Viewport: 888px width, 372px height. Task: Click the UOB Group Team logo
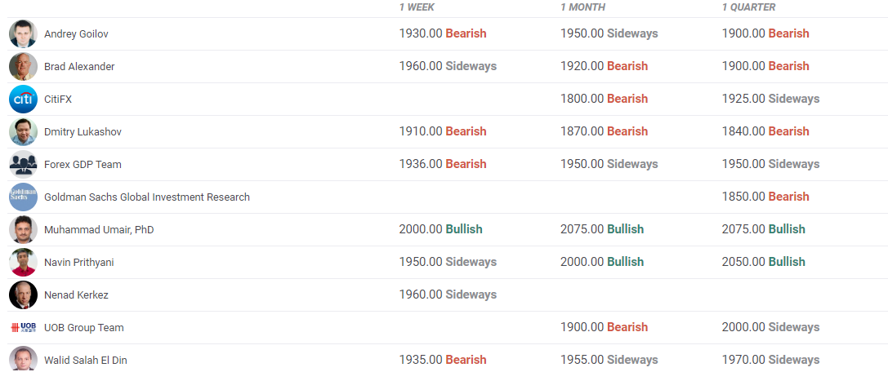tap(23, 328)
